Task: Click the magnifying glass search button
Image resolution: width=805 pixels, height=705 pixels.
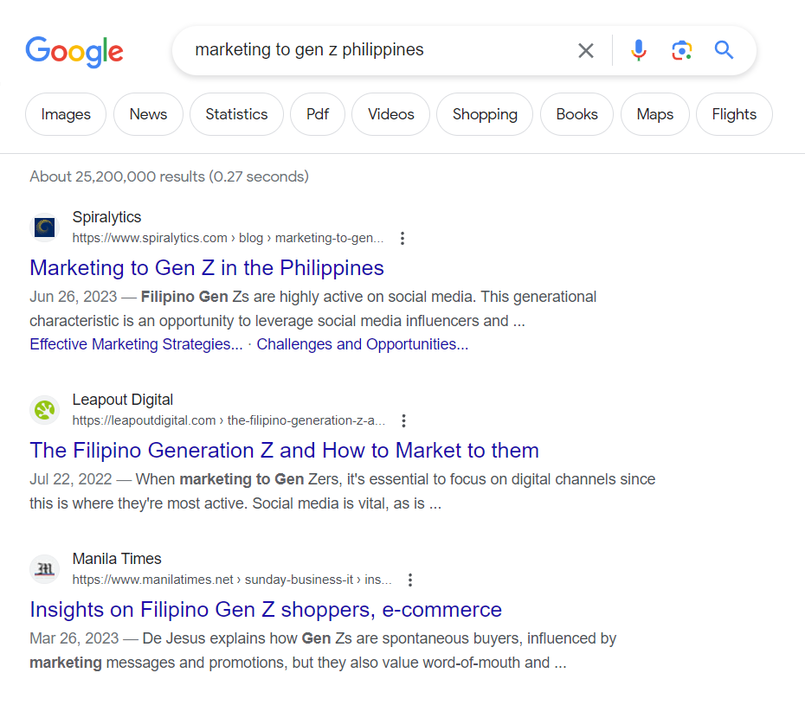Action: point(724,50)
